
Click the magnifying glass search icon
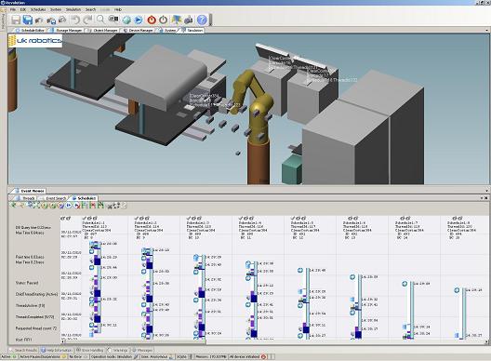(100, 20)
